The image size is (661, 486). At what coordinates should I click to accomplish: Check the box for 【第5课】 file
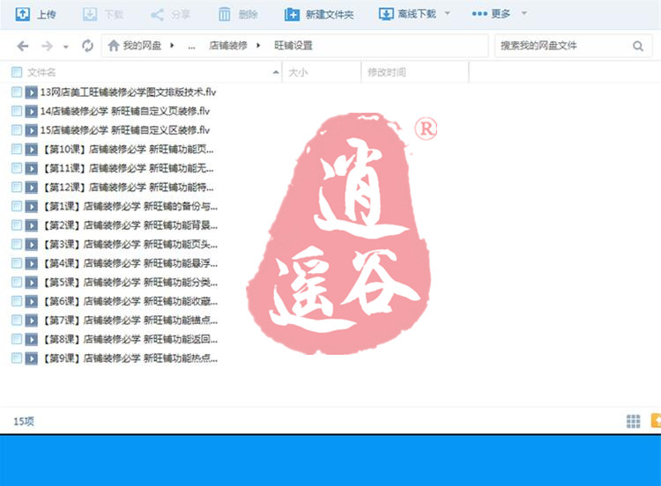pos(17,282)
